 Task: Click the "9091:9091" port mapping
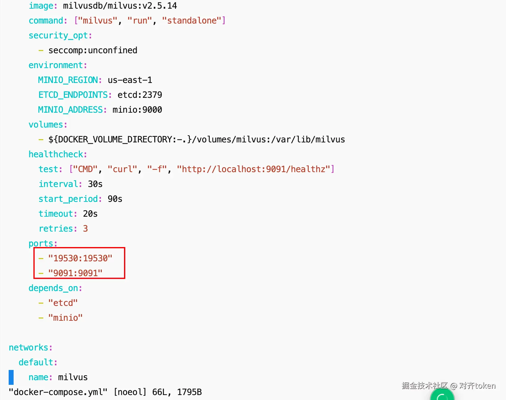pyautogui.click(x=75, y=273)
